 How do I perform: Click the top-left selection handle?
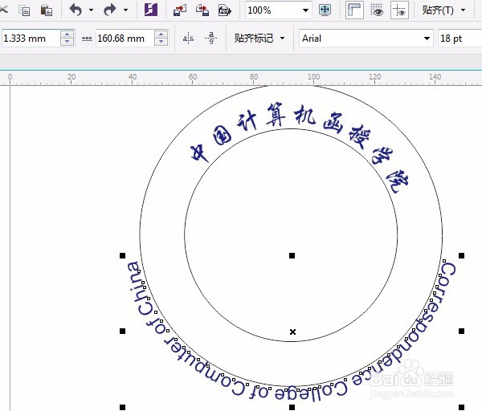point(122,255)
